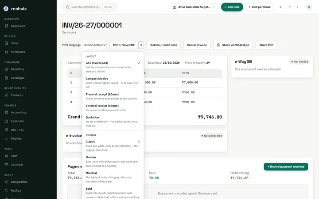Pick the Minimal design
319x199 pixels.
tap(113, 177)
